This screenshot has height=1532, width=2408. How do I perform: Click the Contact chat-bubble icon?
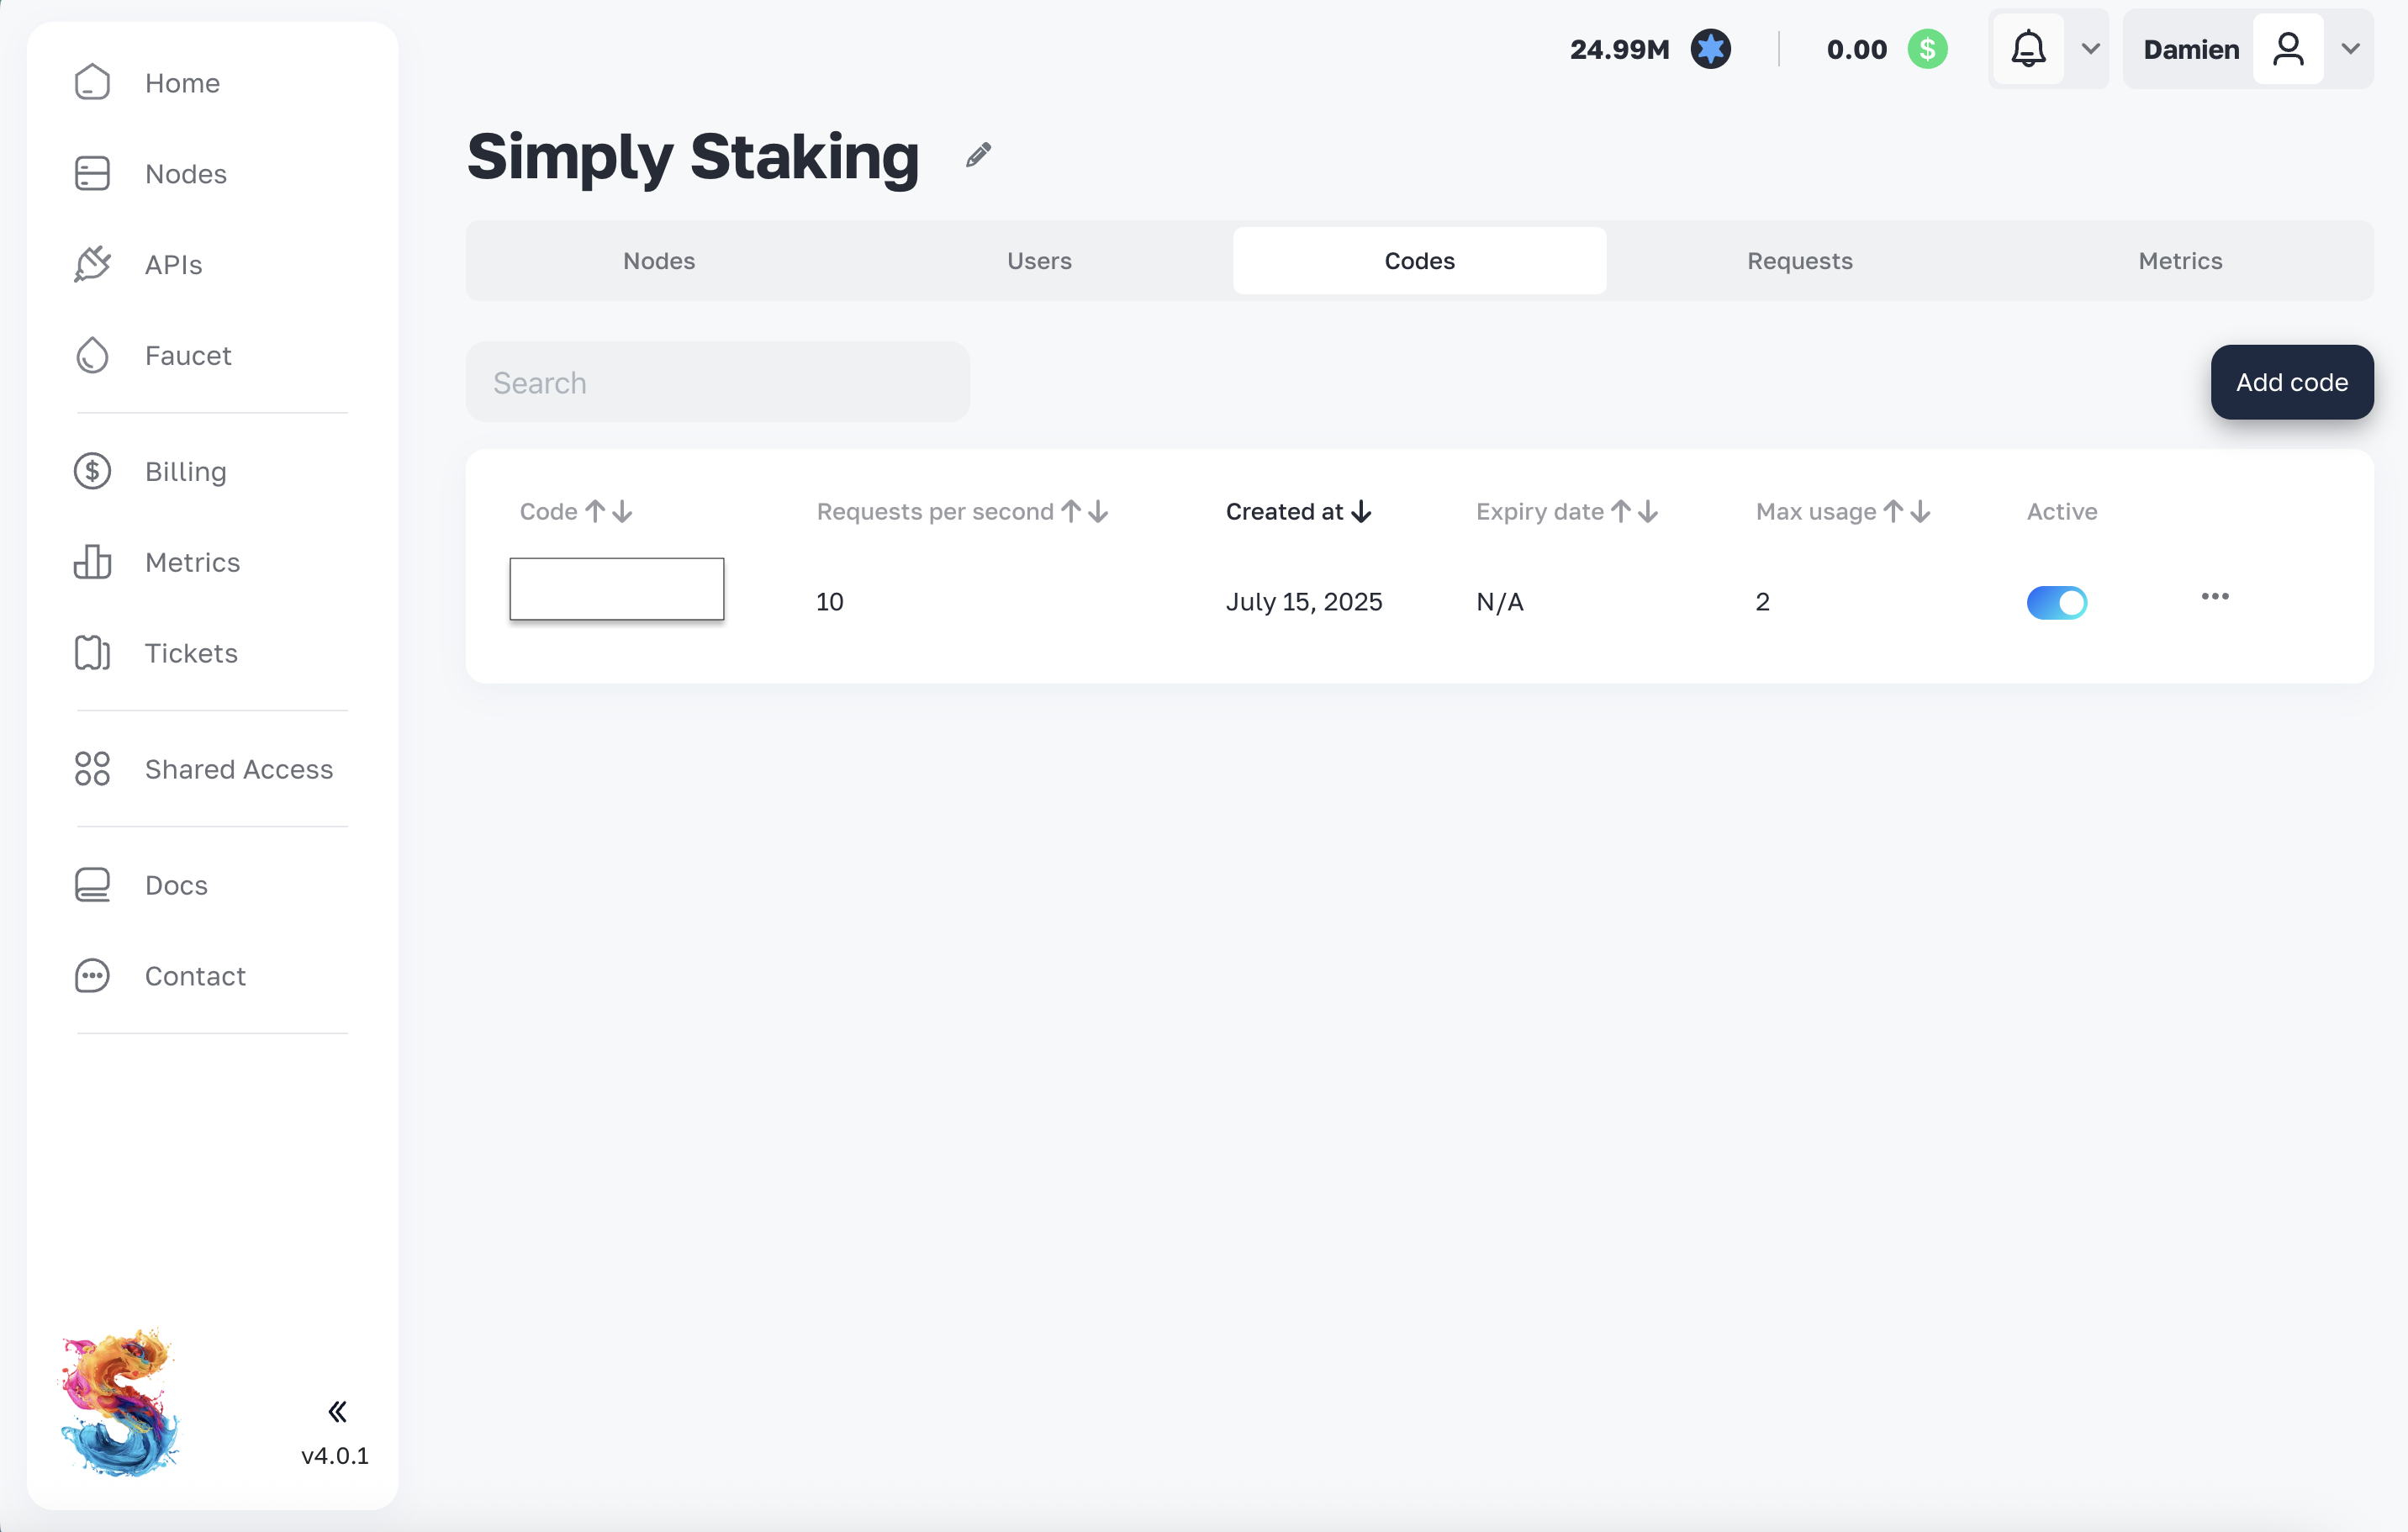coord(92,976)
